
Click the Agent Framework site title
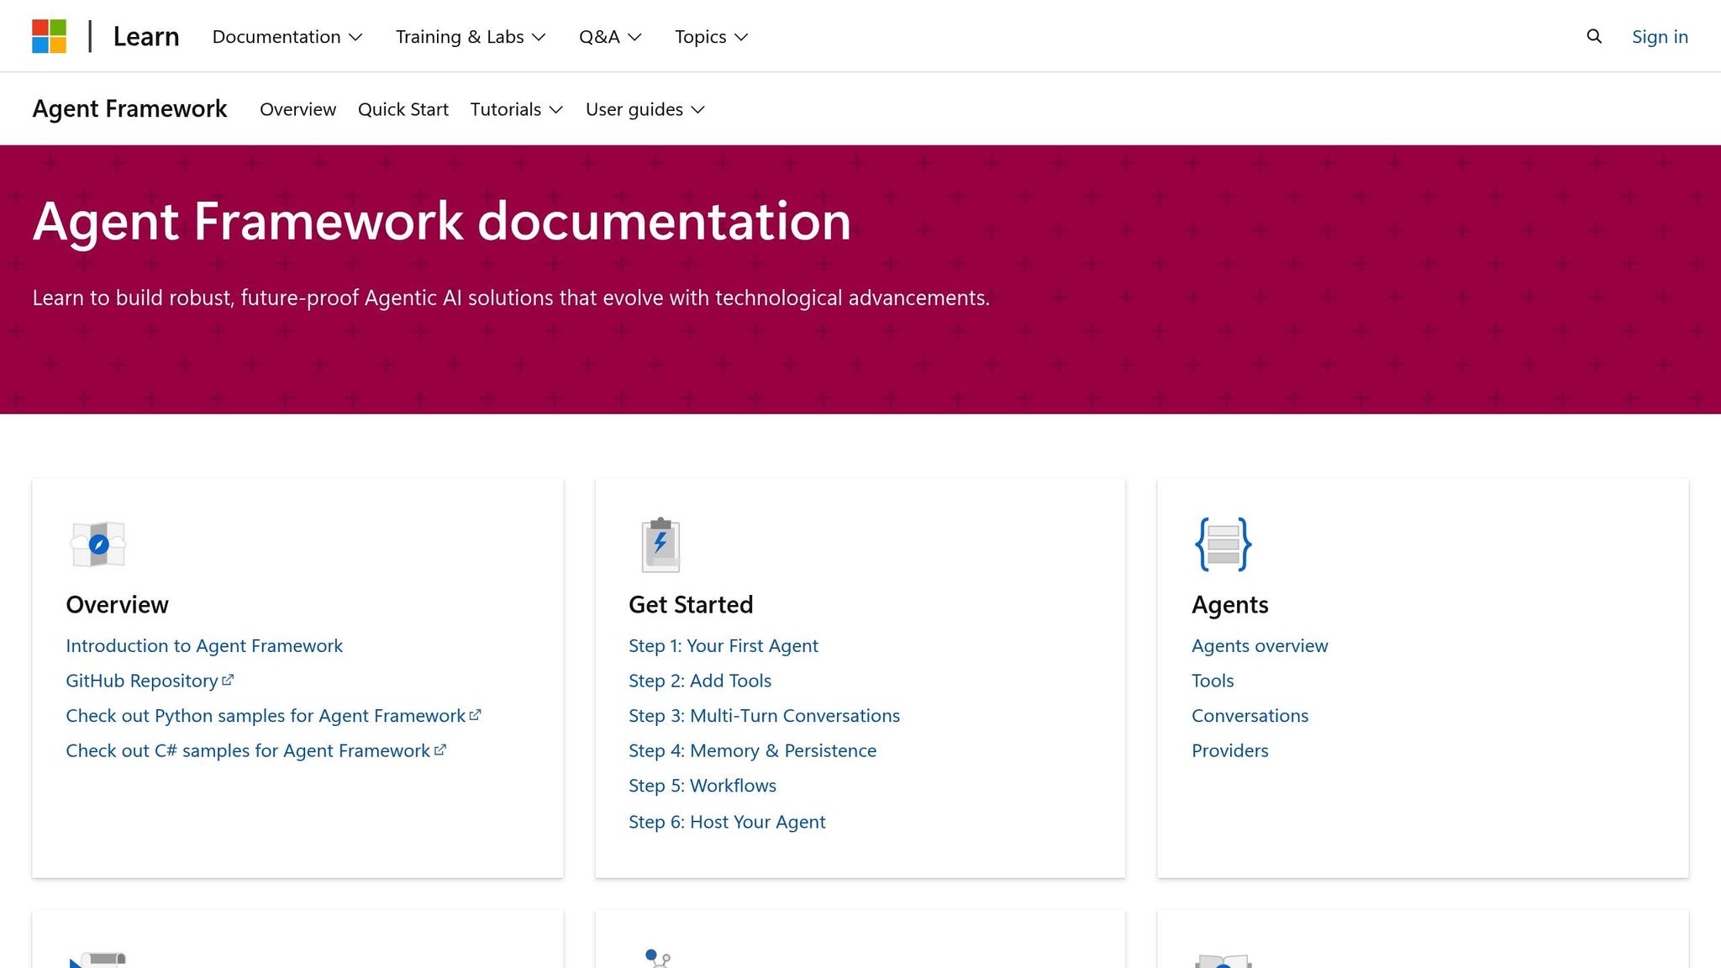pyautogui.click(x=129, y=108)
